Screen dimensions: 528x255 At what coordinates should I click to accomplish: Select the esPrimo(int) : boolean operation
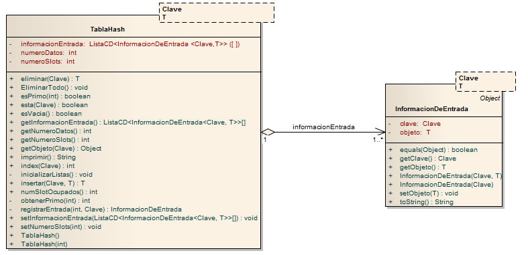click(x=56, y=96)
